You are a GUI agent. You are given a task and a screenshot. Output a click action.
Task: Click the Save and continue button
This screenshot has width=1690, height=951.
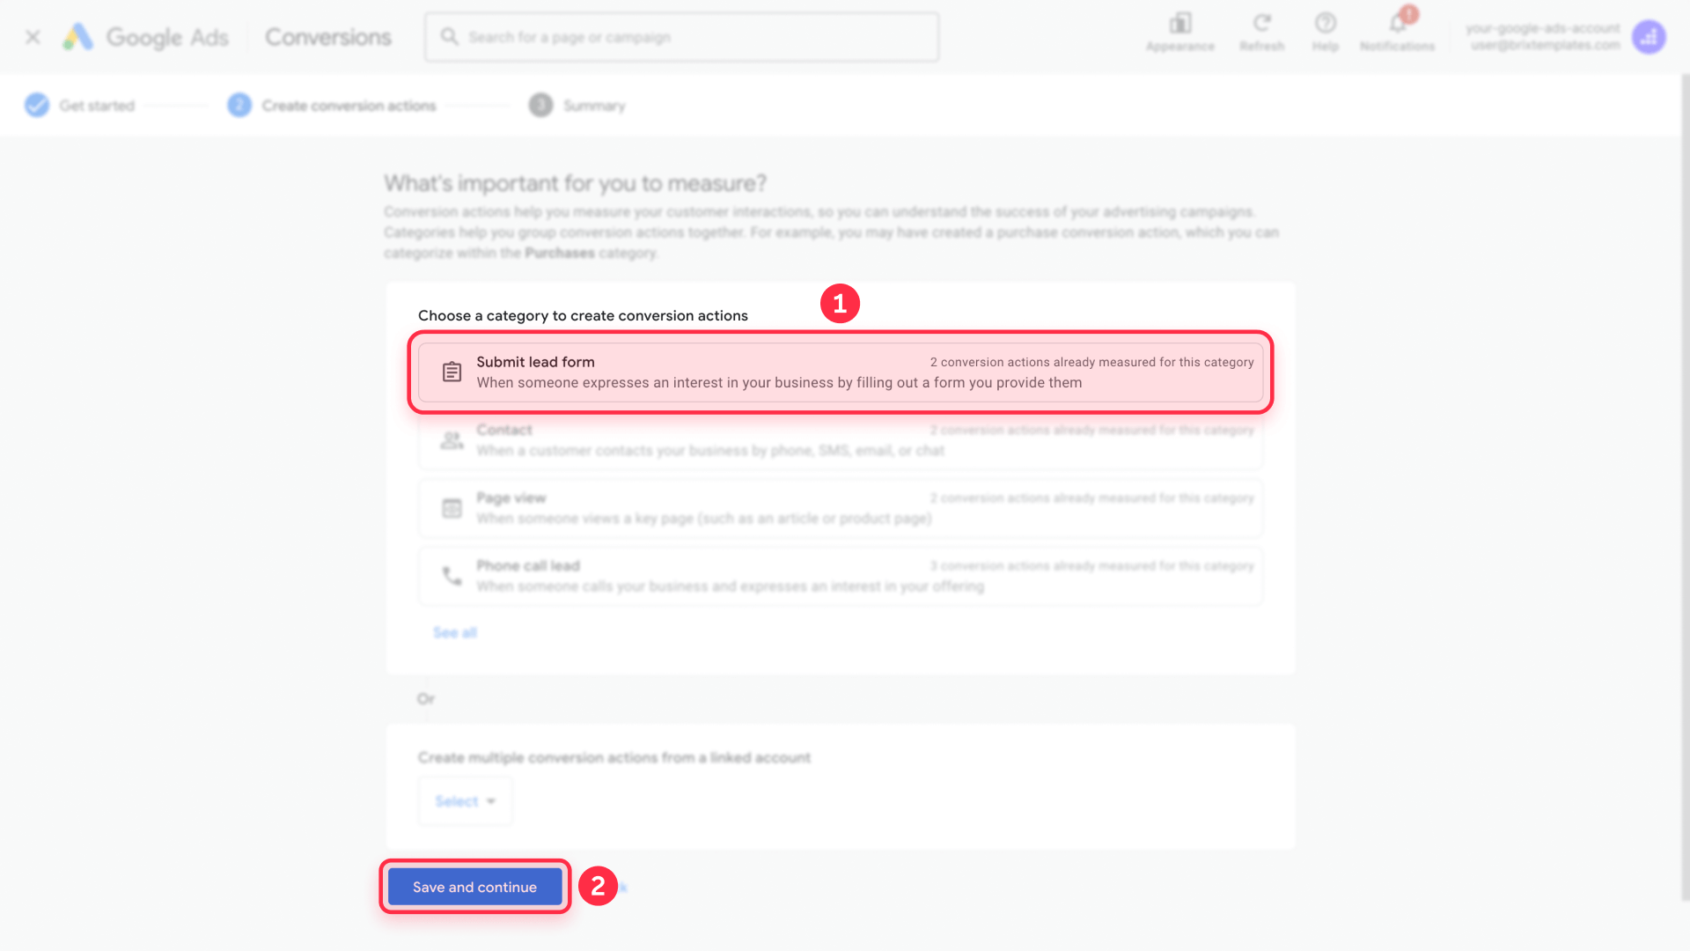474,887
